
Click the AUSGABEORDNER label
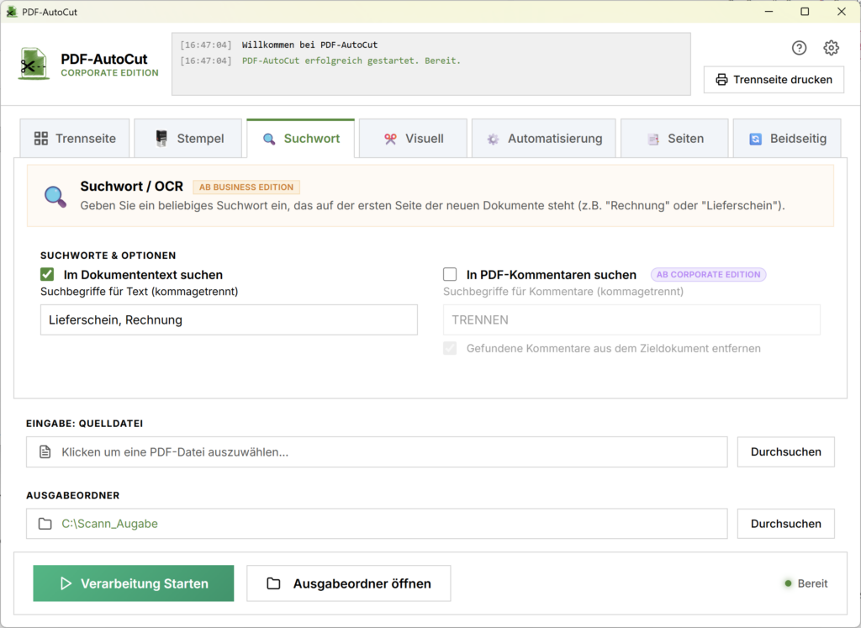tap(73, 495)
